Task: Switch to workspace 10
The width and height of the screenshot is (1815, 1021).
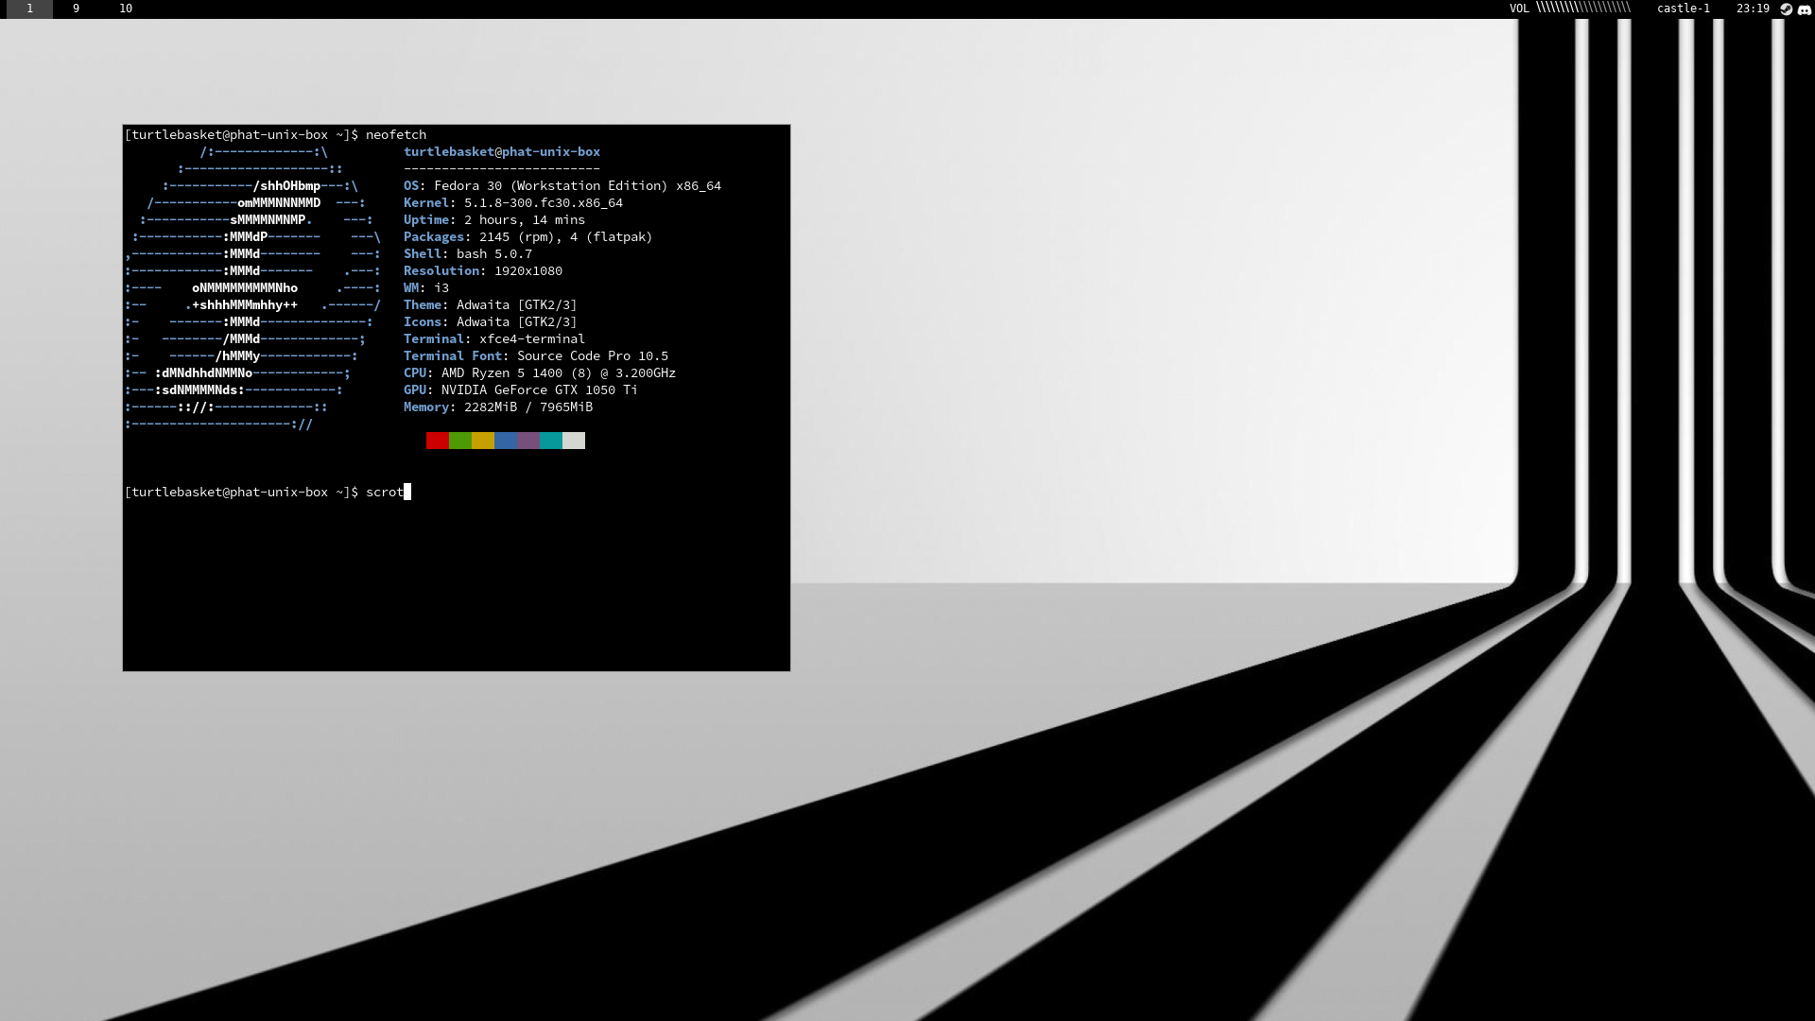Action: tap(126, 9)
